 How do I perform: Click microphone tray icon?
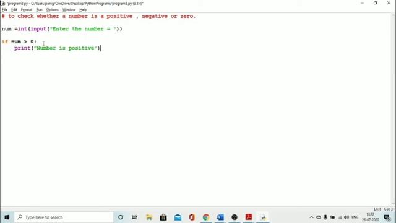(325, 217)
